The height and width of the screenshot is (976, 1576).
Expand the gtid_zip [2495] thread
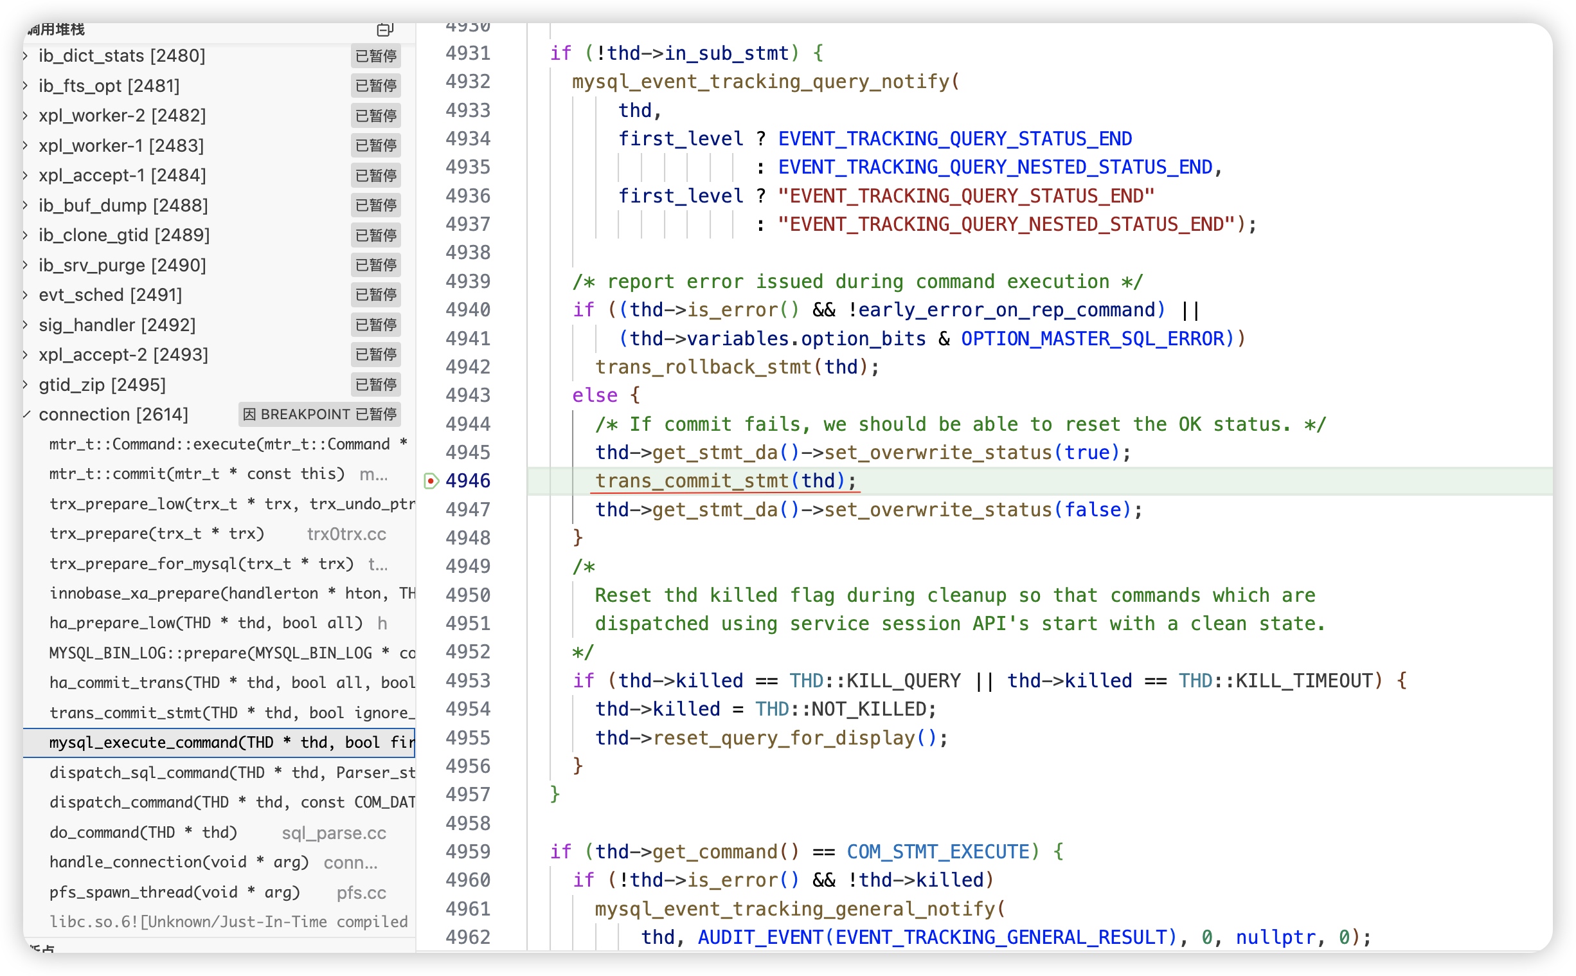[26, 384]
